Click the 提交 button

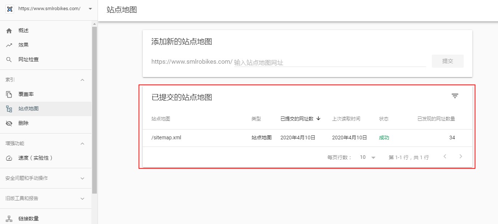(x=447, y=61)
